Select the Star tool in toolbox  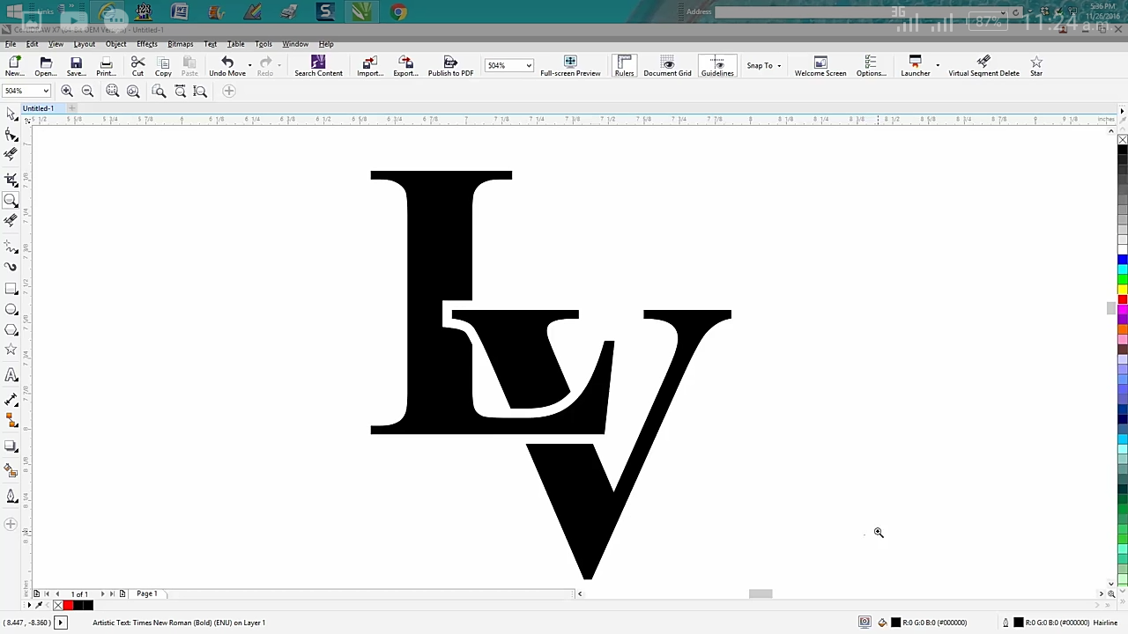pyautogui.click(x=11, y=350)
